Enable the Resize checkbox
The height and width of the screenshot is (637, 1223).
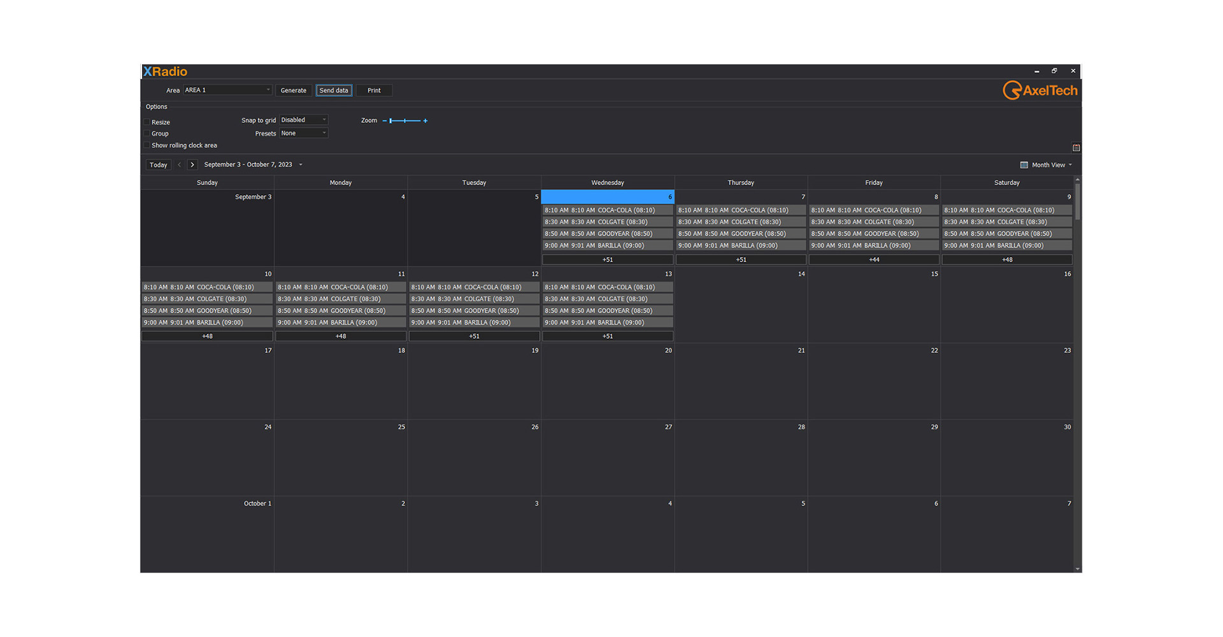147,122
